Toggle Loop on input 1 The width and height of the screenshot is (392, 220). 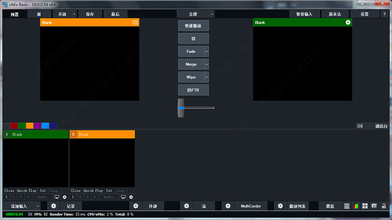(x=54, y=190)
